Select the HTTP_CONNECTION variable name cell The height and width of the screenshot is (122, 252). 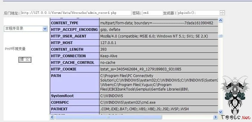(x=75, y=56)
